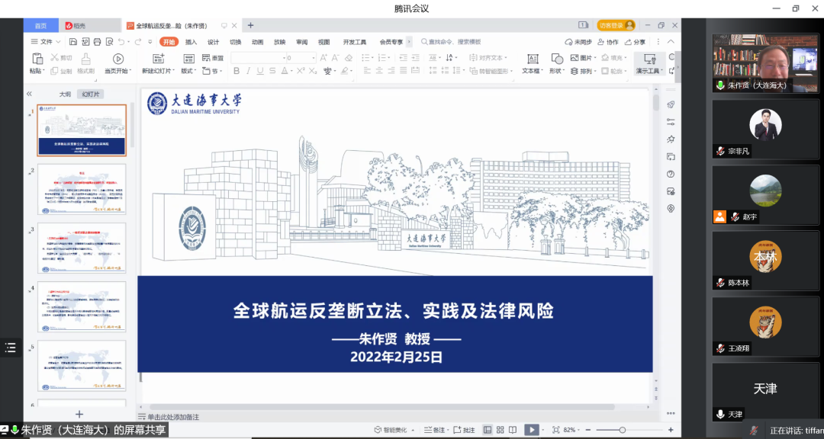Click the Presentation Tools (演示工具) icon
The height and width of the screenshot is (439, 824).
pos(649,59)
